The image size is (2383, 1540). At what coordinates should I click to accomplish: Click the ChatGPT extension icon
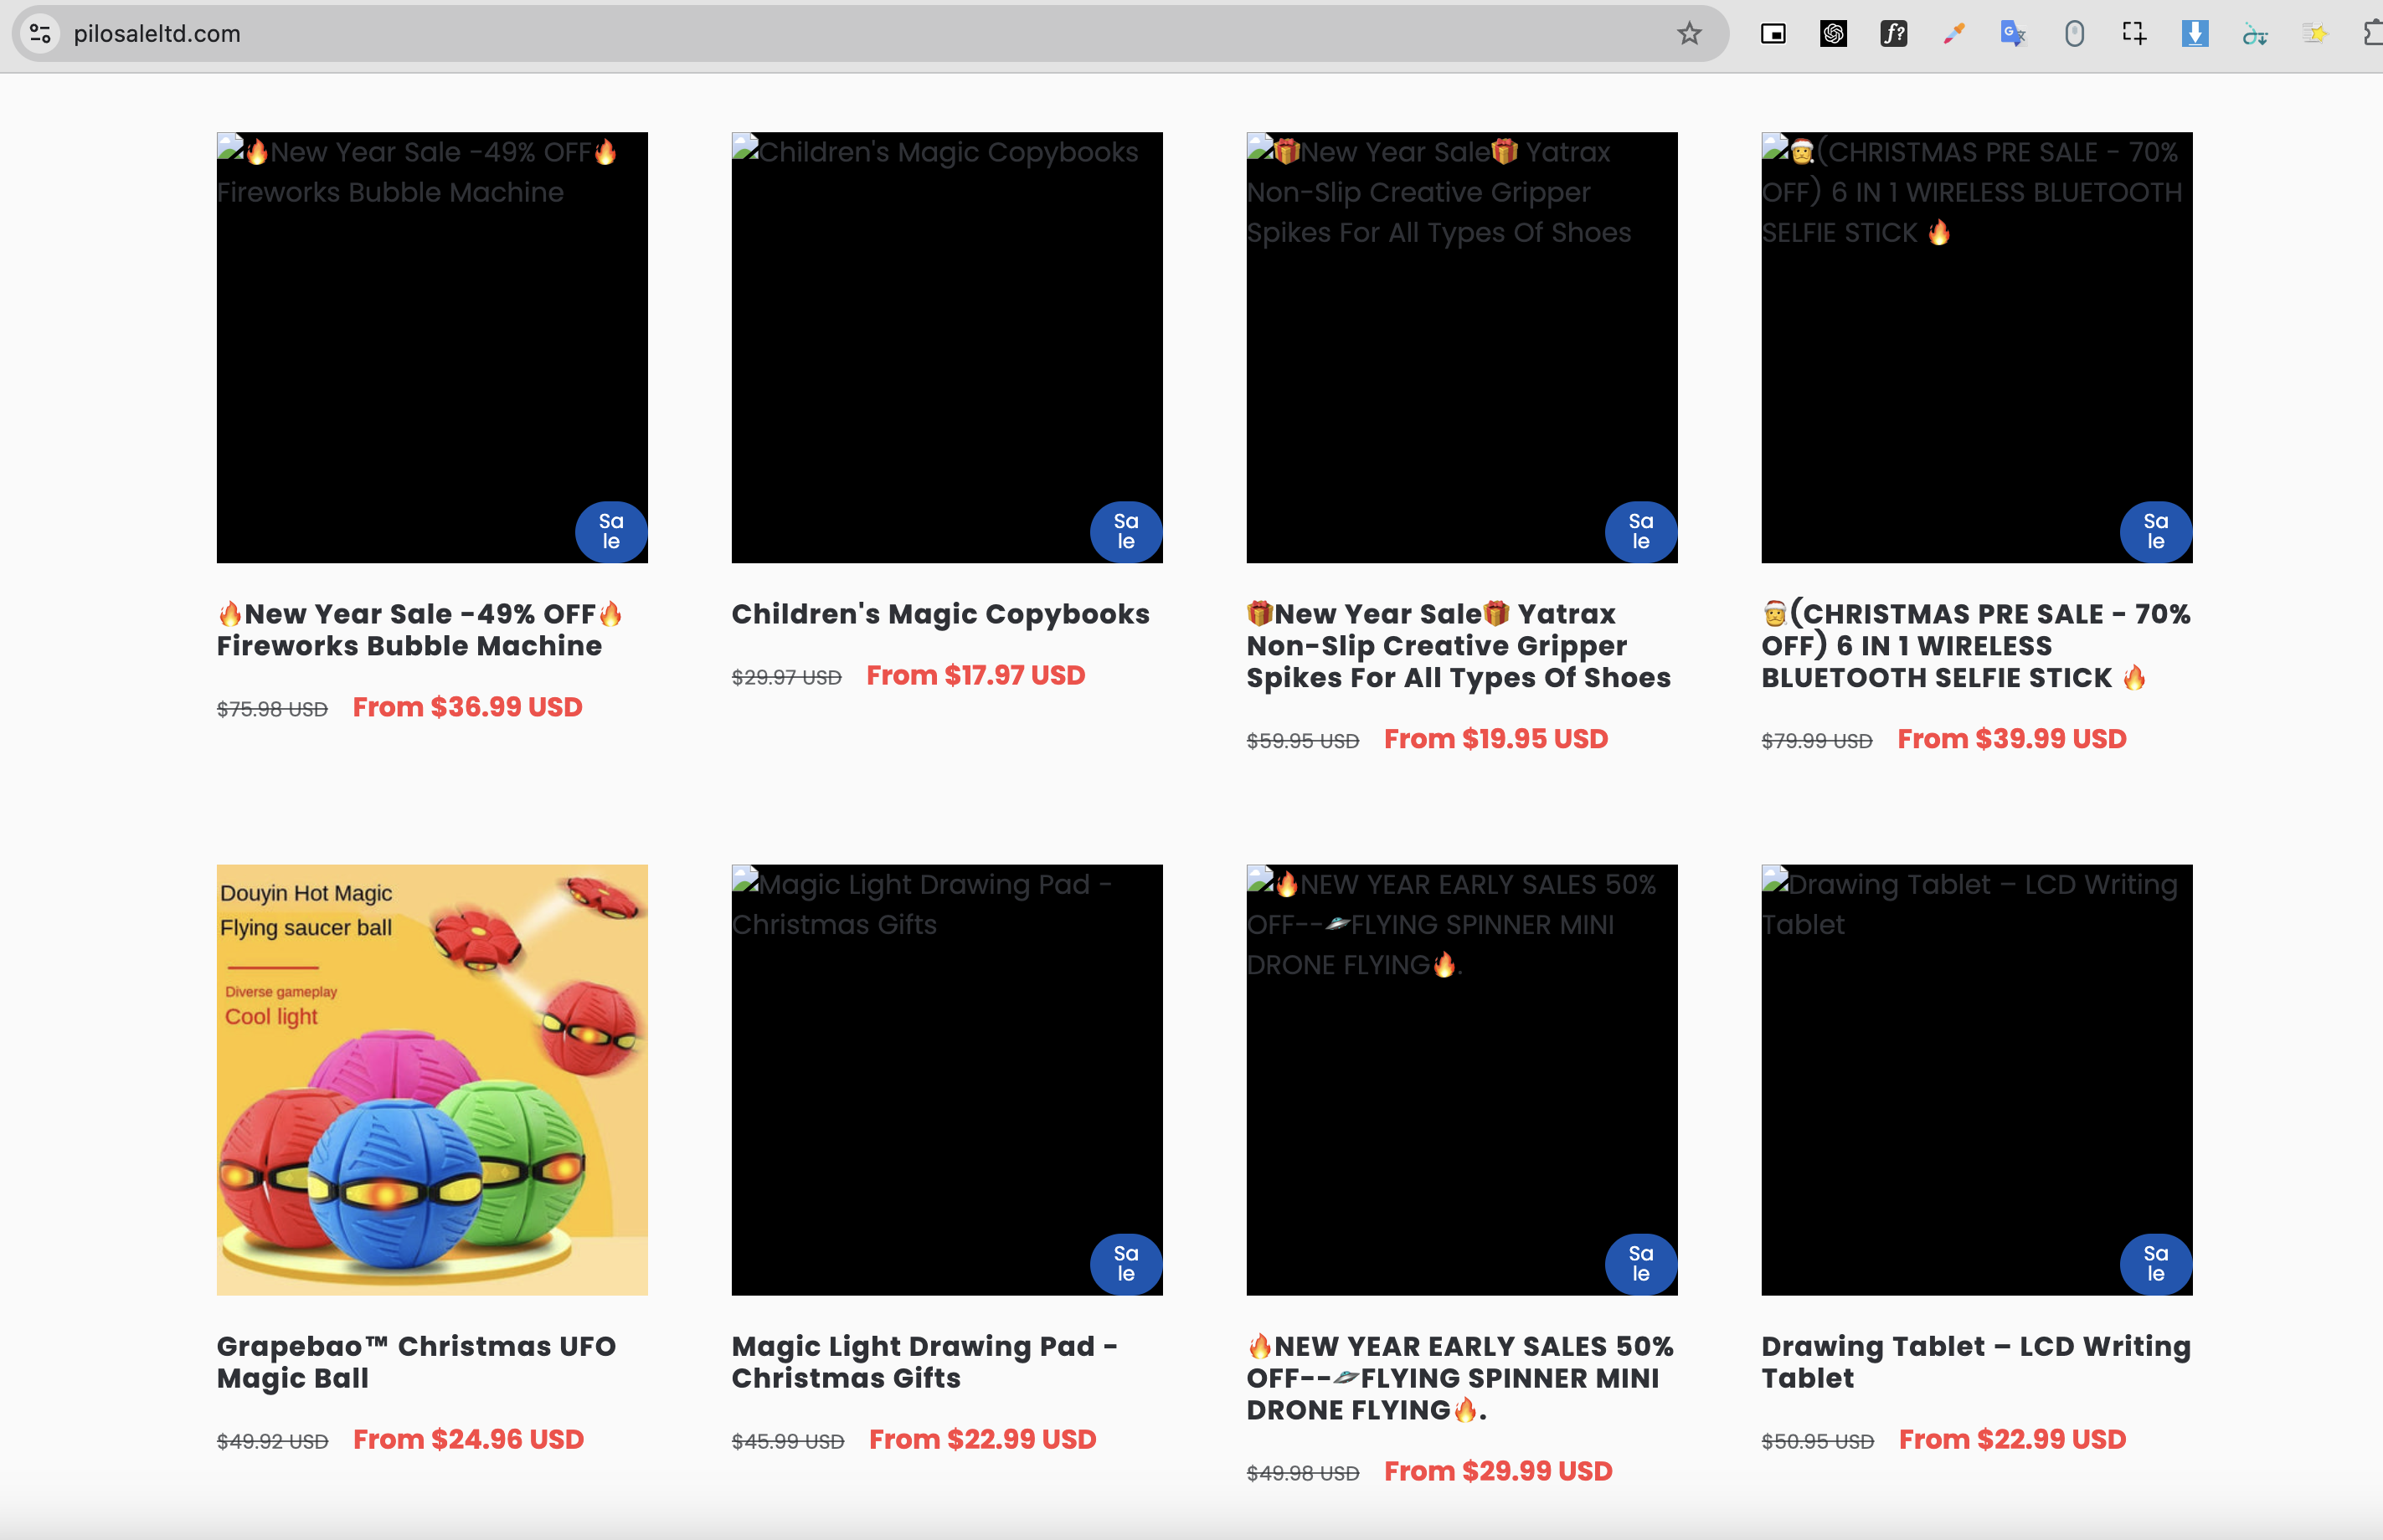click(x=1833, y=34)
